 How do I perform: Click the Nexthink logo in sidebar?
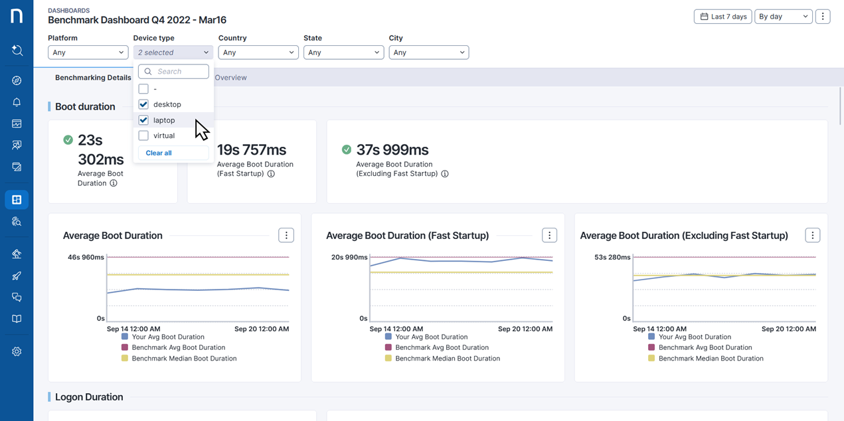coord(17,16)
